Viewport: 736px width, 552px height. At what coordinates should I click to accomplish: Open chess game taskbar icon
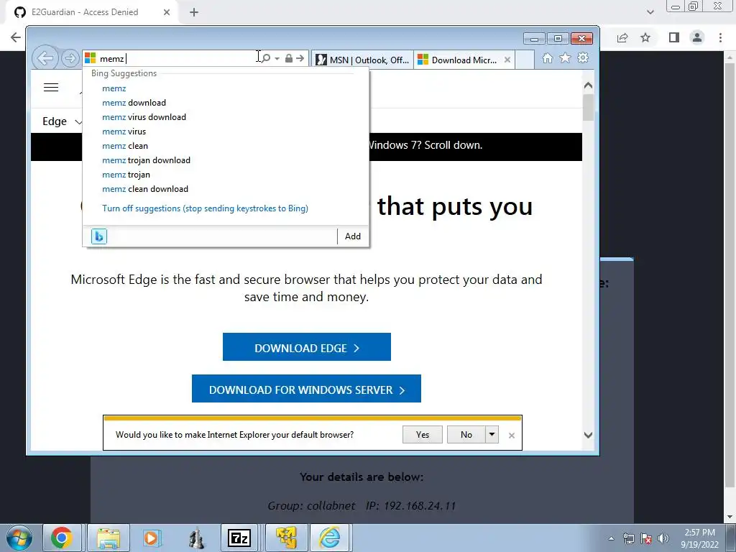coord(196,538)
